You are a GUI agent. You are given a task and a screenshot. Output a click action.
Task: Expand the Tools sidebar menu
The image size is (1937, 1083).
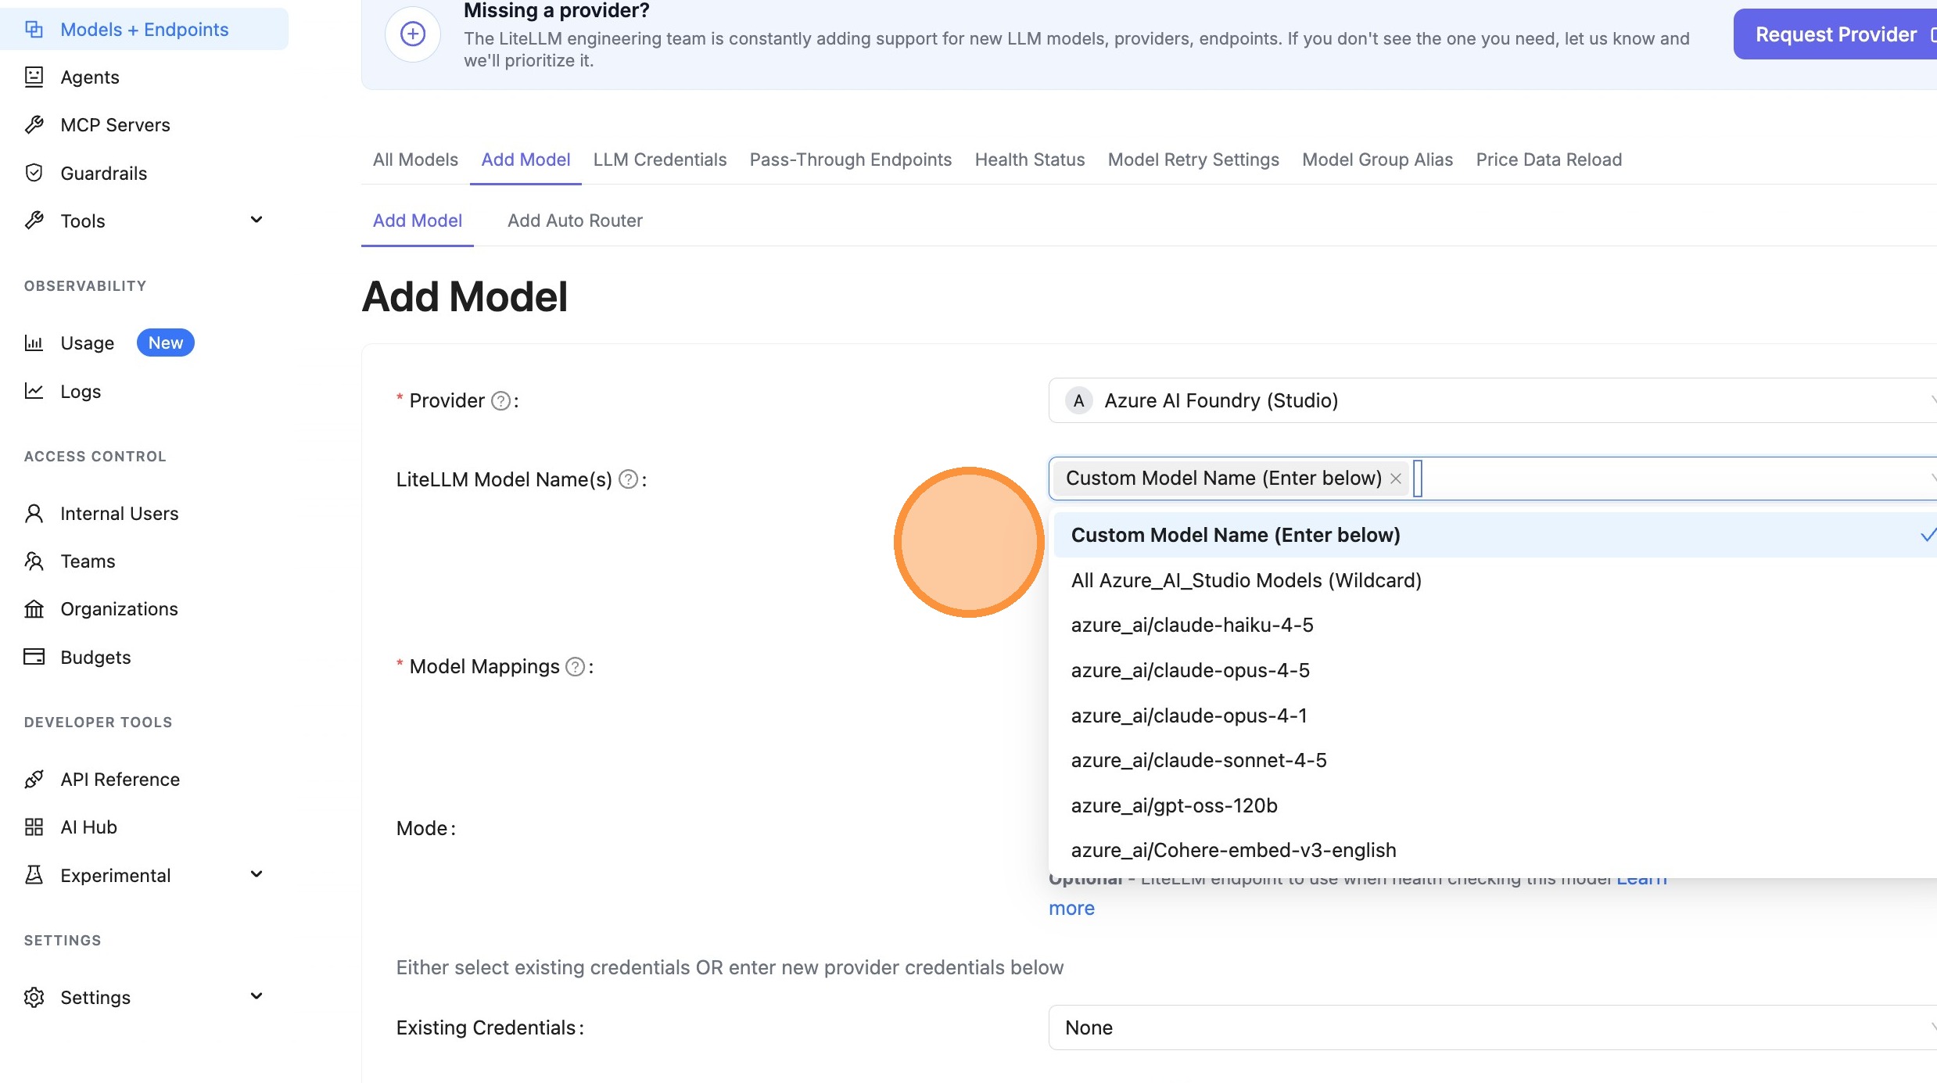(256, 220)
